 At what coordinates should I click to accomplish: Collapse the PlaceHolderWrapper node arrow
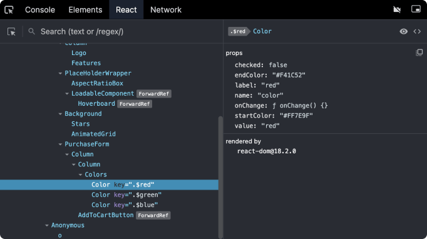60,73
